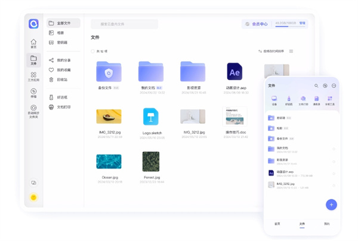This screenshot has width=358, height=241.
Task: Open 相册 folder row in phone panel
Action: 301,128
